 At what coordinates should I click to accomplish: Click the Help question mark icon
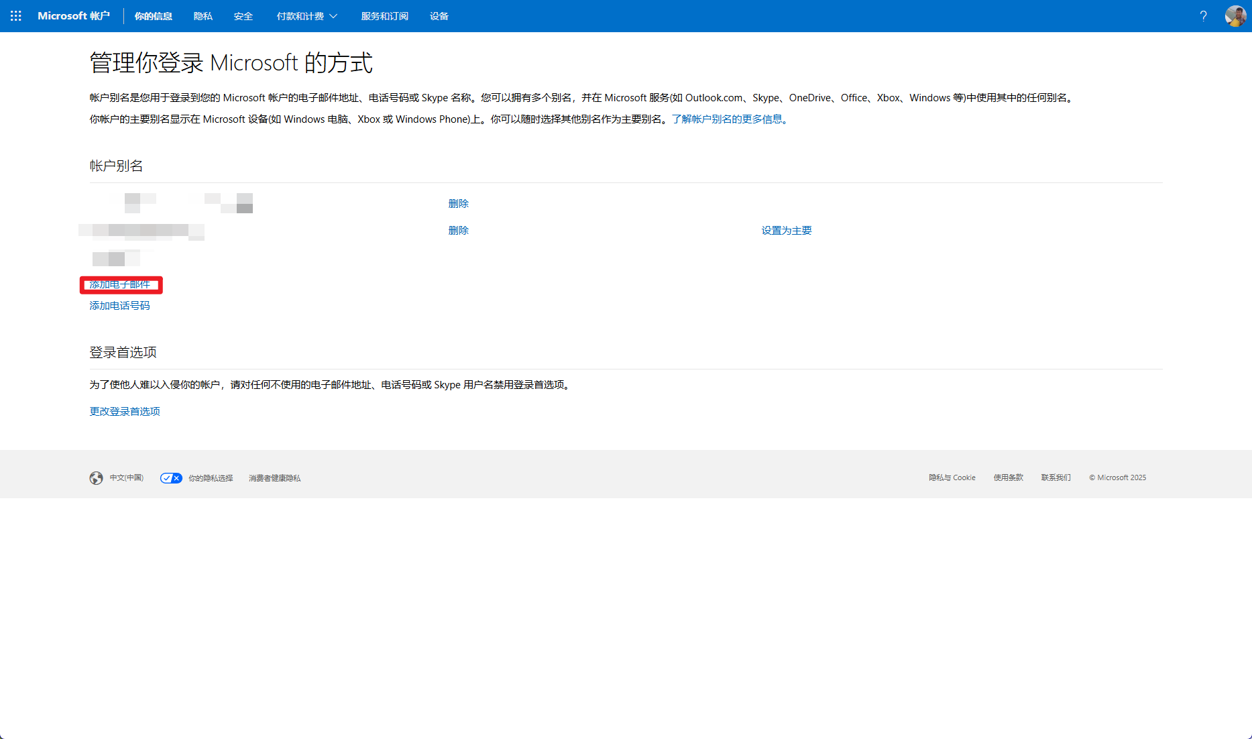[x=1202, y=15]
